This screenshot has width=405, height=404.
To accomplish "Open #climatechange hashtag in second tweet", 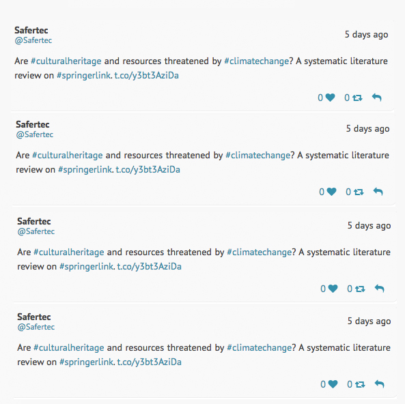I will coord(258,156).
